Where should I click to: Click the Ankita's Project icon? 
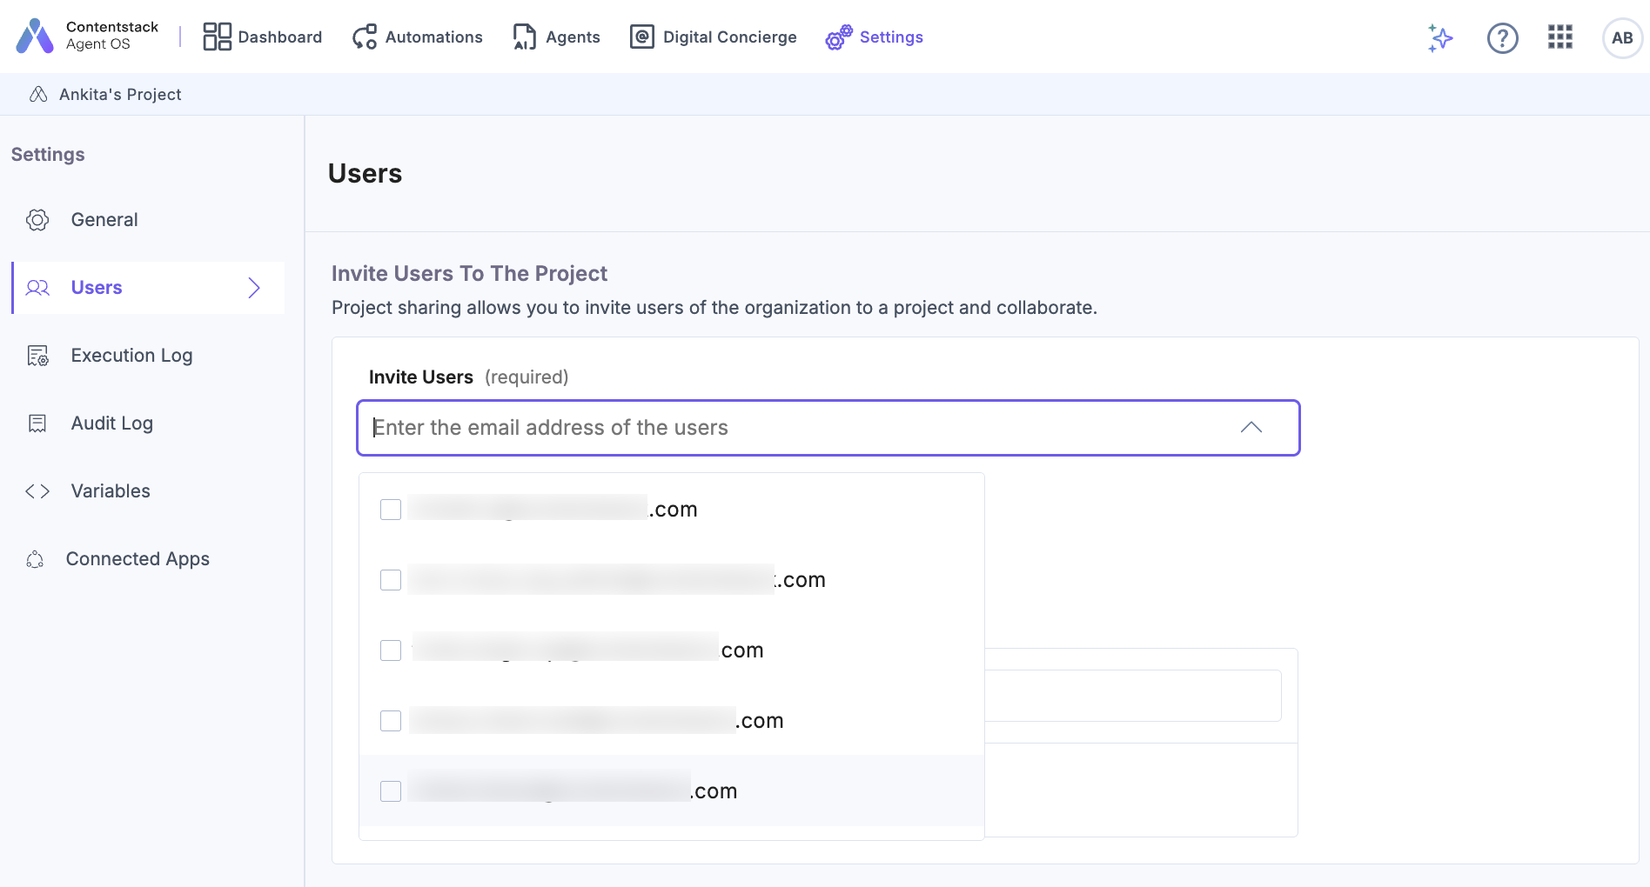[x=38, y=94]
